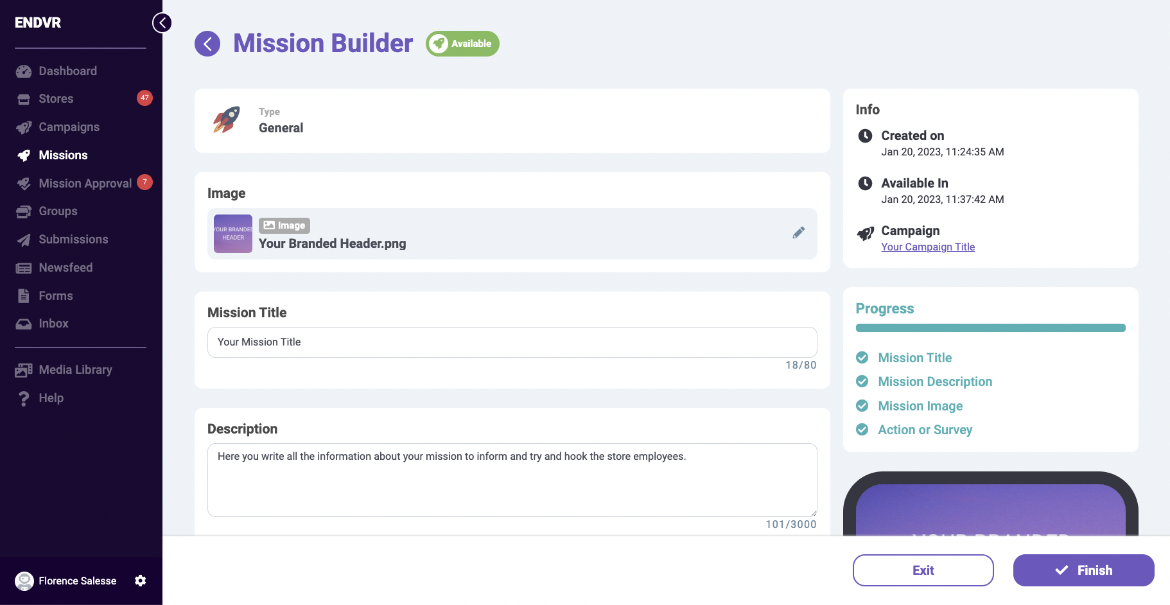Open settings via the gear icon
This screenshot has width=1170, height=605.
(x=141, y=581)
